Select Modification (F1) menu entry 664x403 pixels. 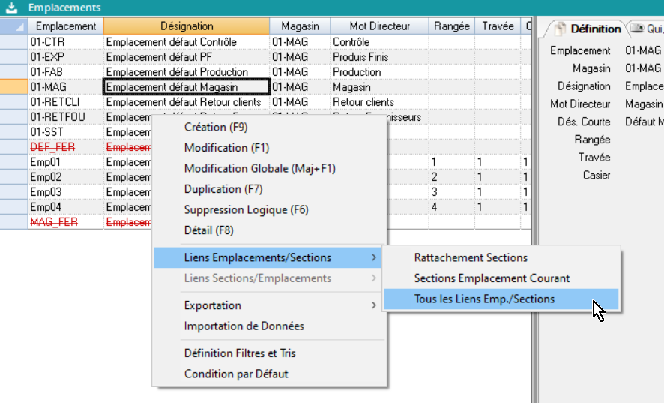click(x=226, y=148)
